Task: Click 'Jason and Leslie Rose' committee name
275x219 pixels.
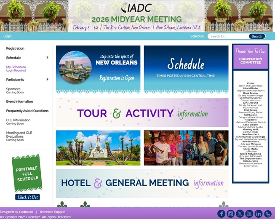Action: pos(251,86)
